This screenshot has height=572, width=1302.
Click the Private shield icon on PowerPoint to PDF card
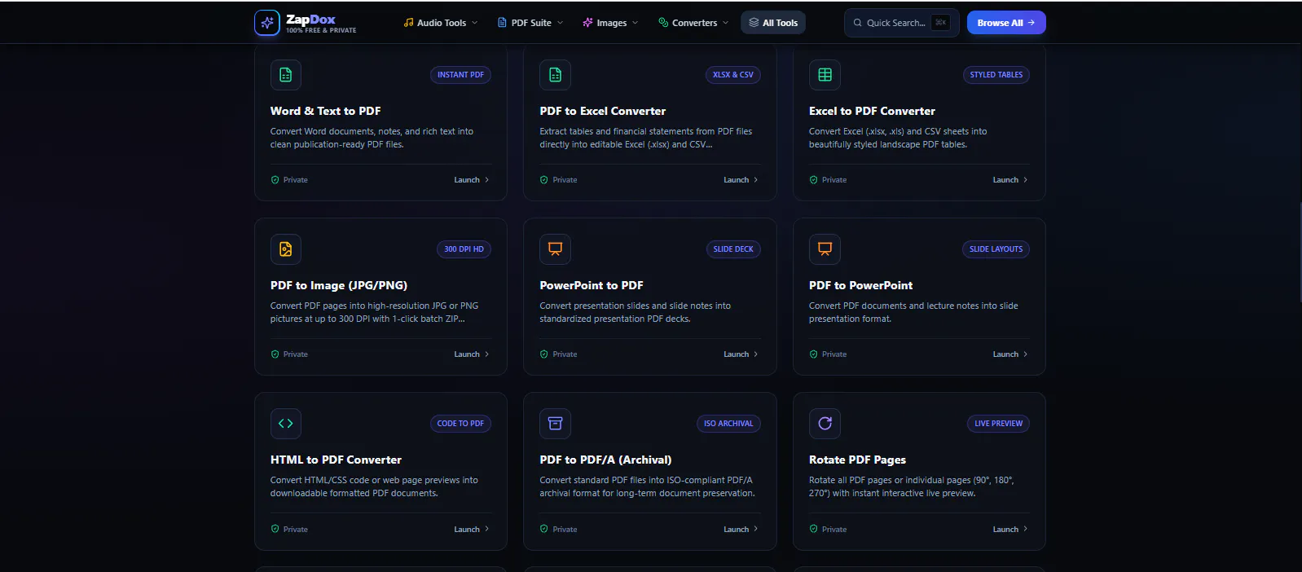[543, 354]
